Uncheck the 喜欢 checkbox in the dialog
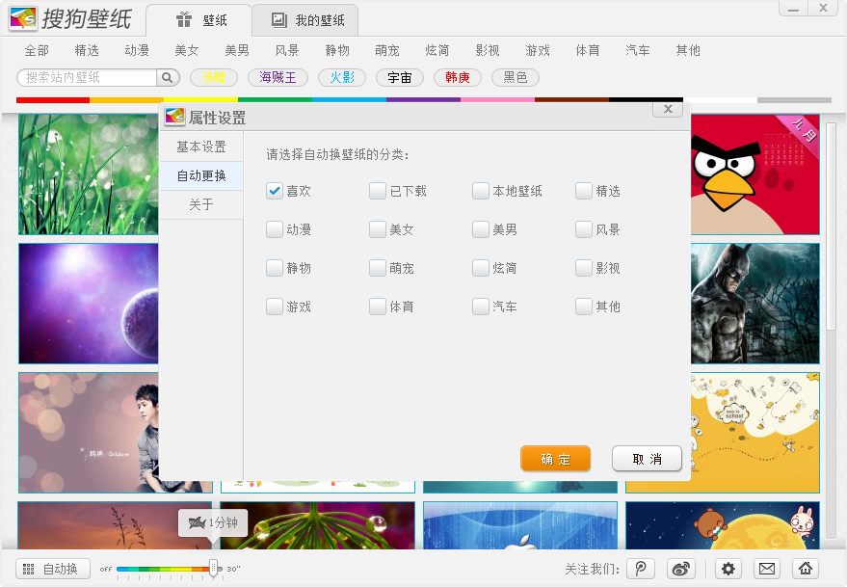The width and height of the screenshot is (847, 587). [x=275, y=191]
